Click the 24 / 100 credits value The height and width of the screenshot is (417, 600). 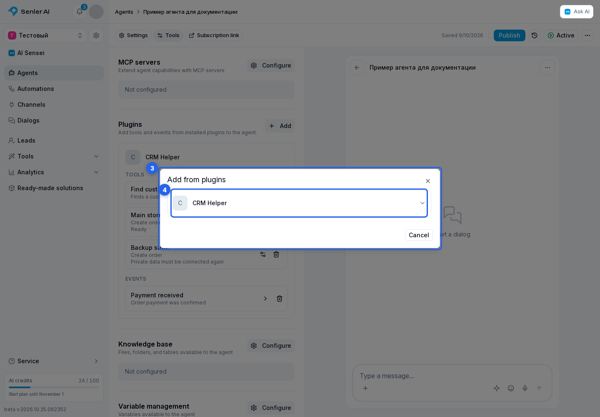(89, 381)
